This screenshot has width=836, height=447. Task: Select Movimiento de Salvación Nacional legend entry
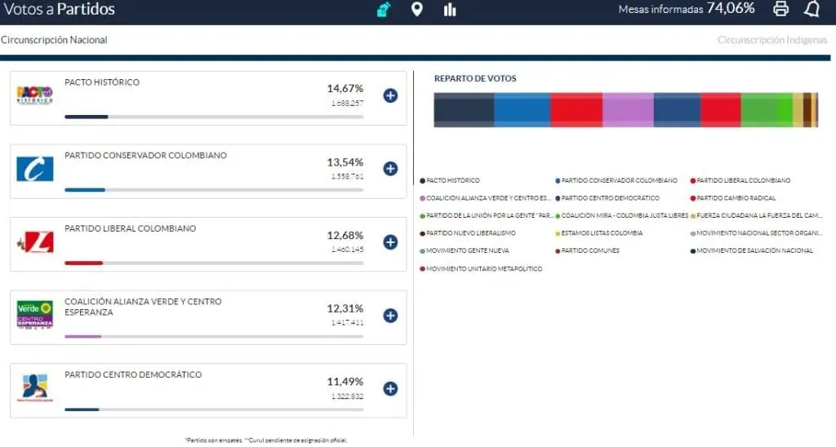point(752,250)
